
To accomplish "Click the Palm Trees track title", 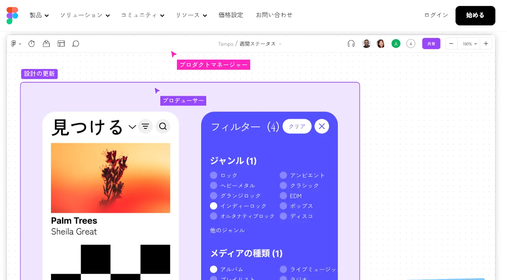I will coord(74,221).
